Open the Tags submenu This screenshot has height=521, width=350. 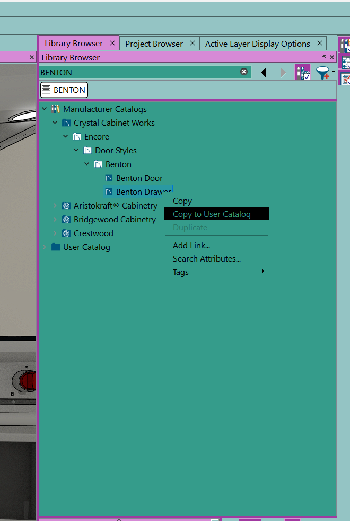click(x=181, y=272)
